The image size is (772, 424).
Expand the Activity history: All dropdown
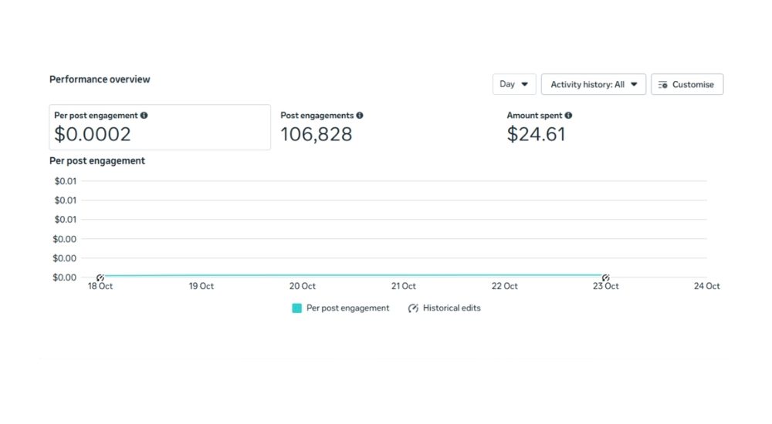coord(593,85)
